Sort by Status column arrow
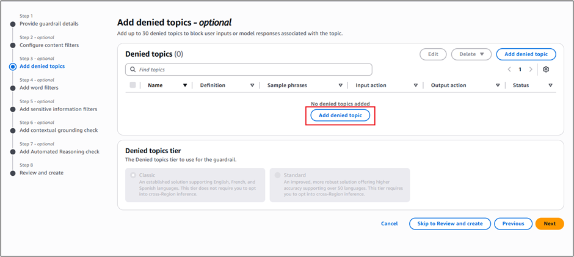 550,85
